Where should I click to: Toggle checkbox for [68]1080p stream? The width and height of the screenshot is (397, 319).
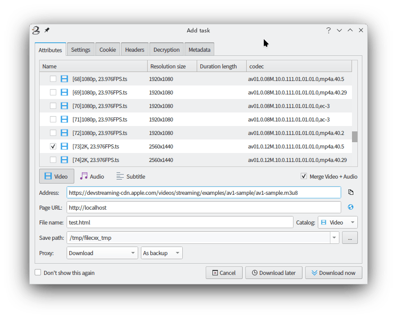click(x=53, y=79)
